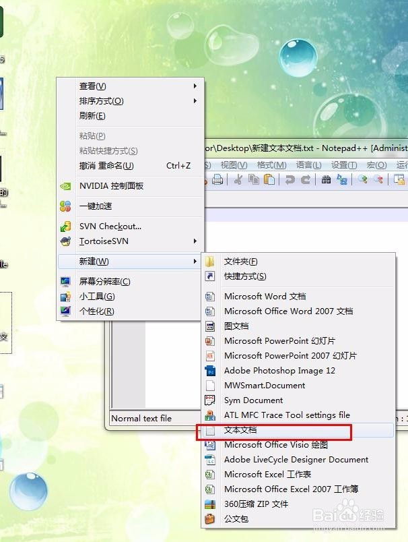Expand the 新建(W) submenu arrow
408x542 pixels.
[x=195, y=262]
